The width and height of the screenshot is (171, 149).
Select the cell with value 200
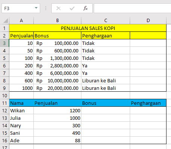pyautogui.click(x=21, y=66)
